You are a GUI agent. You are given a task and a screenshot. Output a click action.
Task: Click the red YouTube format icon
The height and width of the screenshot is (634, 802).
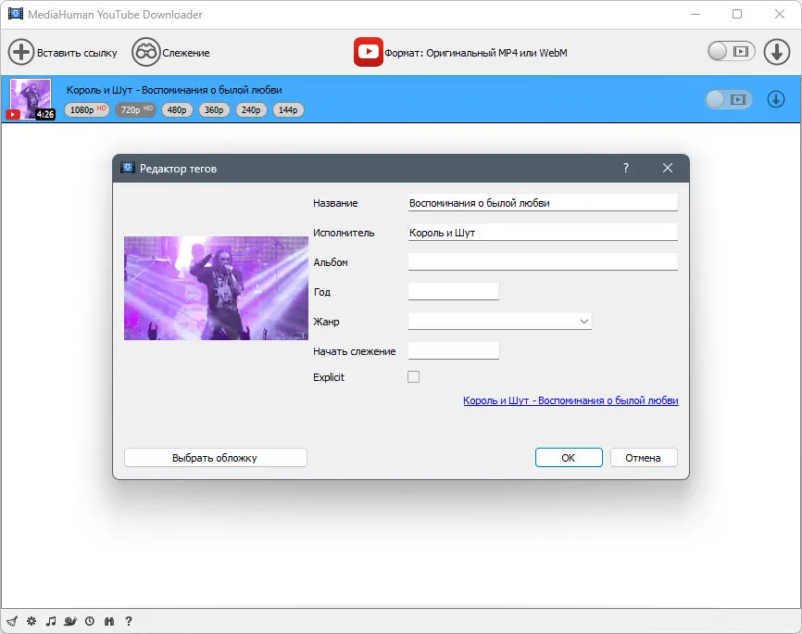[368, 52]
